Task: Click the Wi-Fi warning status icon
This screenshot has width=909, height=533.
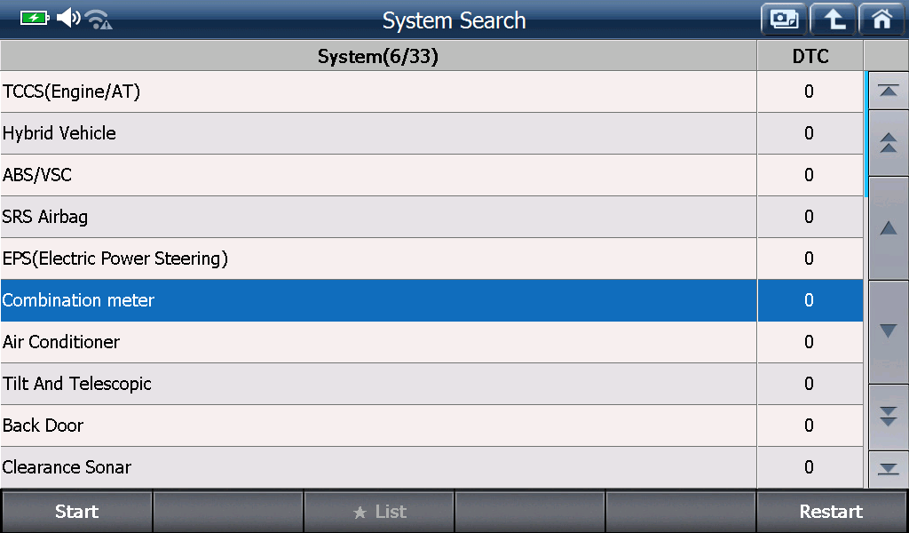Action: 99,20
